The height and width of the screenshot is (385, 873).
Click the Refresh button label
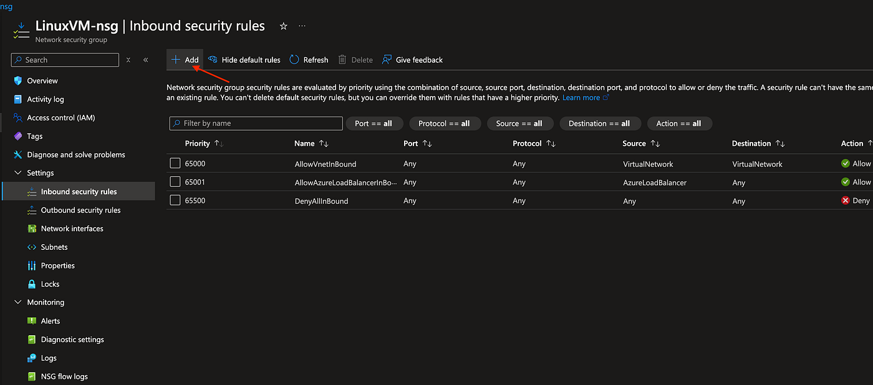[316, 60]
